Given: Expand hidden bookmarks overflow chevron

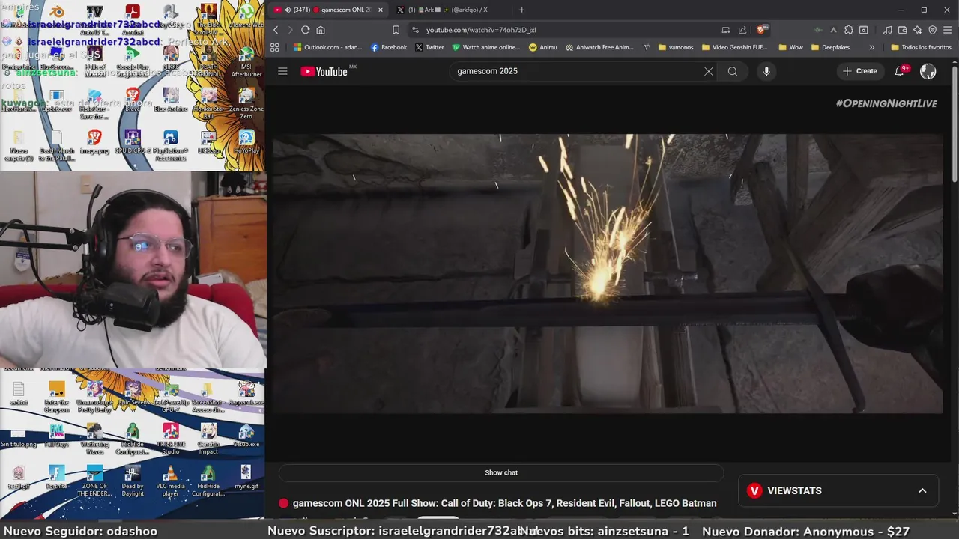Looking at the screenshot, I should coord(871,47).
